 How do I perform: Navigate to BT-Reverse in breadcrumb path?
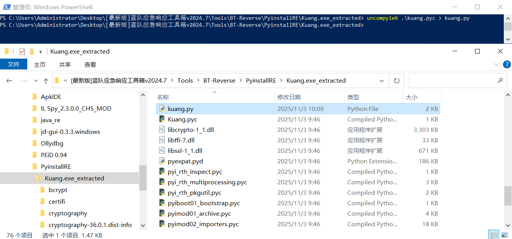coord(219,81)
